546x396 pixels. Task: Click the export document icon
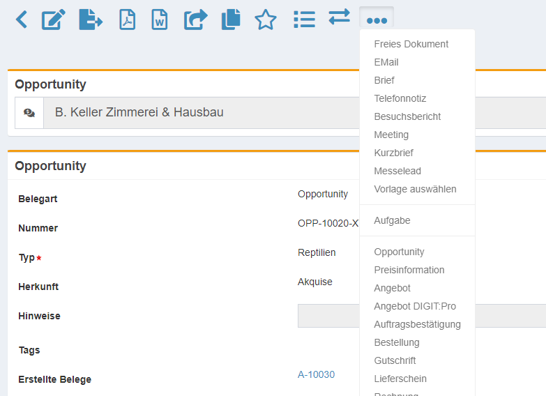click(x=90, y=20)
